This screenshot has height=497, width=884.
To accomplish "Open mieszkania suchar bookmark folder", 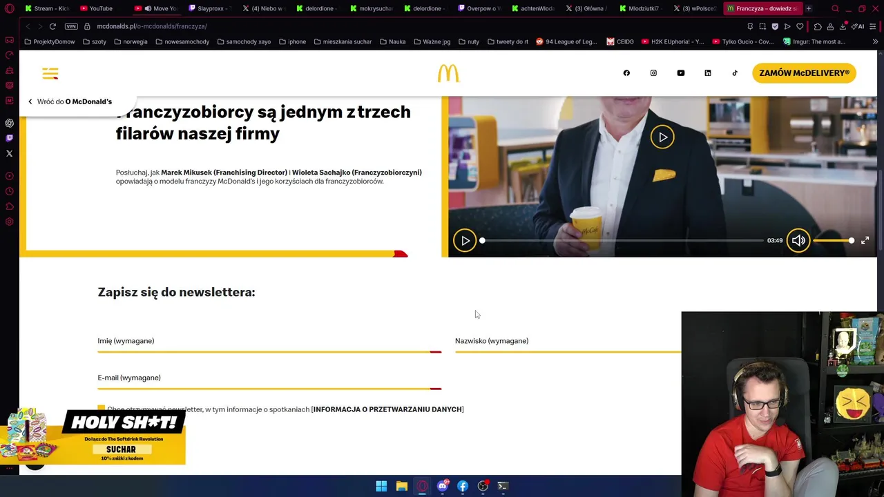I will (x=342, y=41).
